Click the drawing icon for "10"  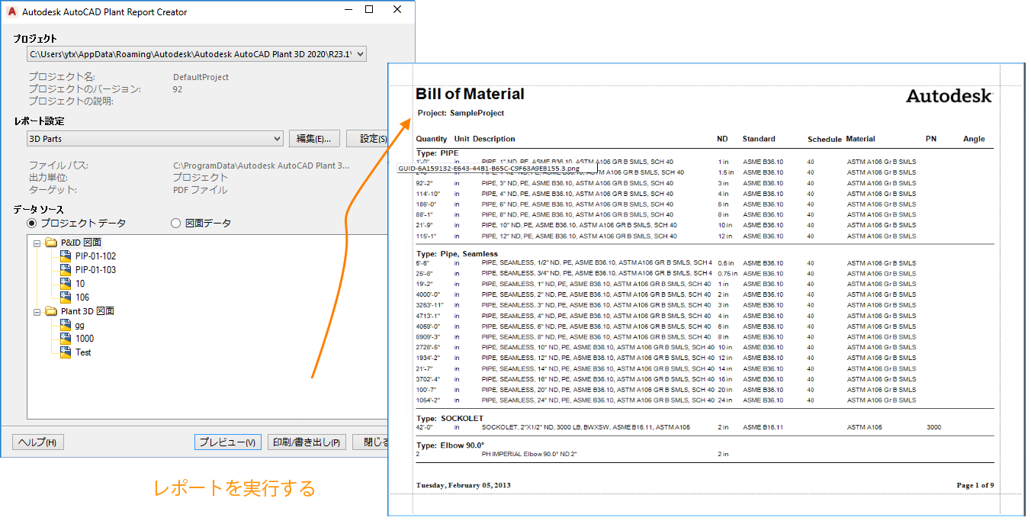tap(65, 283)
